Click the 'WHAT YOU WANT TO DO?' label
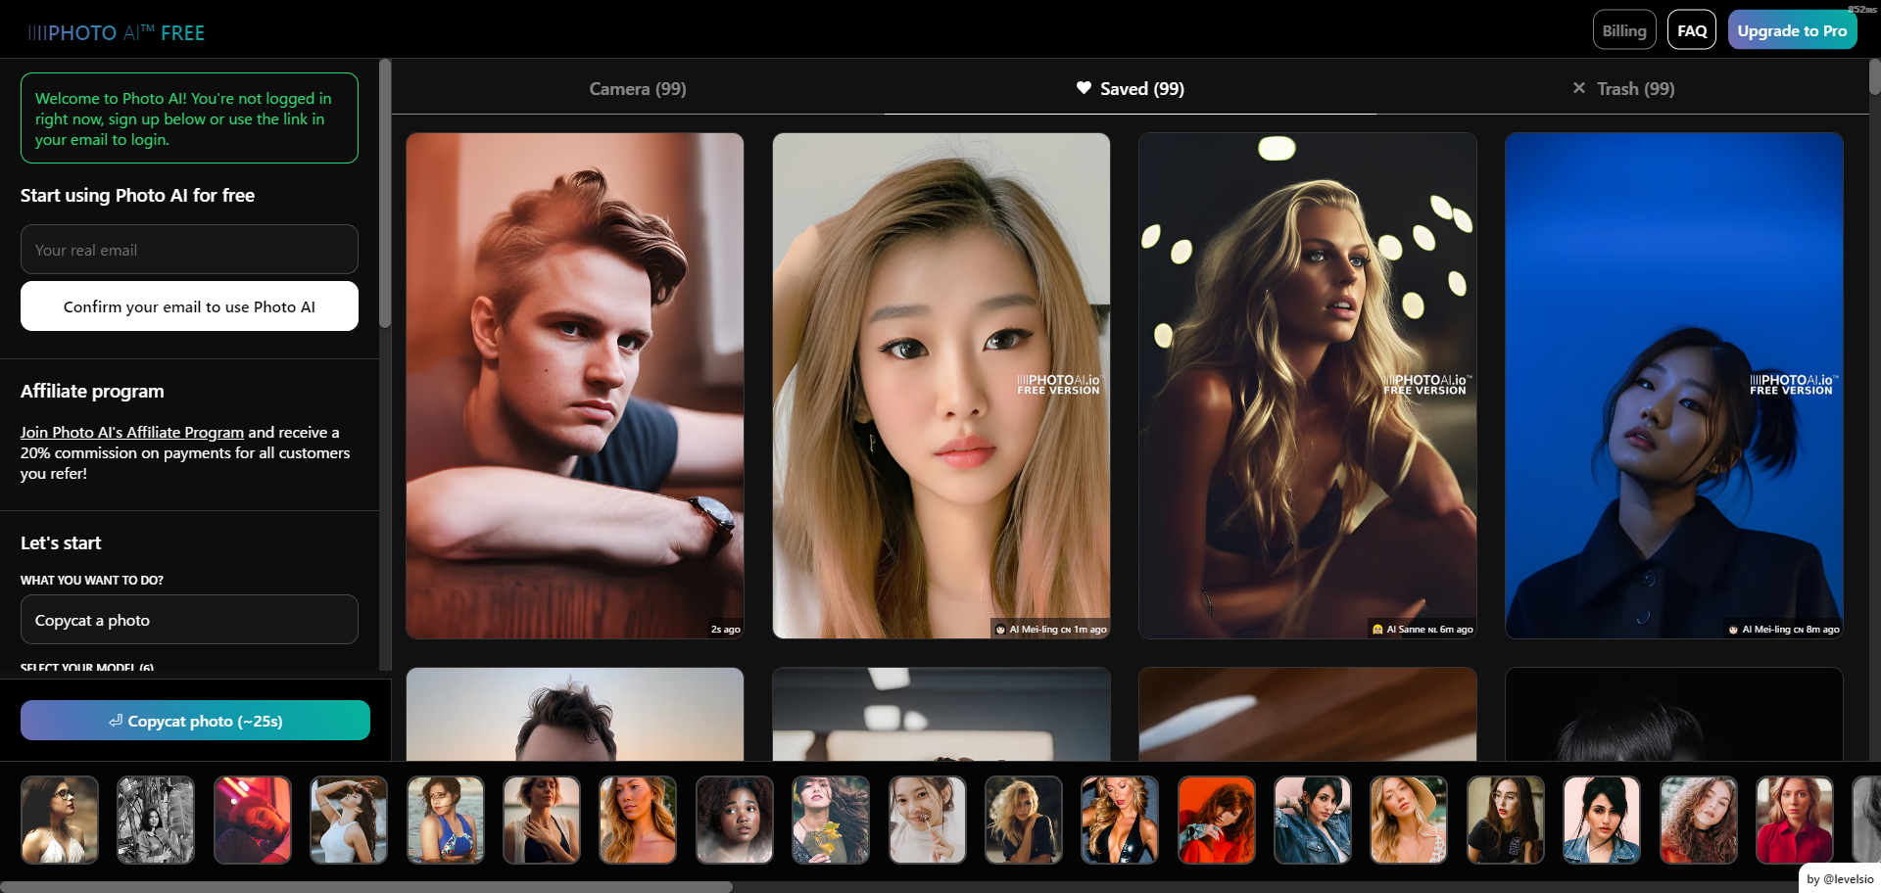 point(92,580)
